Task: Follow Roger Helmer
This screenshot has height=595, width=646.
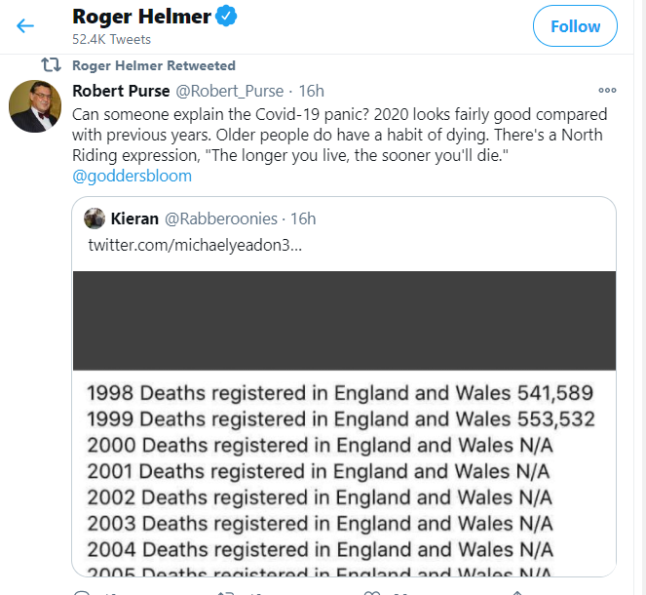Action: pos(575,26)
